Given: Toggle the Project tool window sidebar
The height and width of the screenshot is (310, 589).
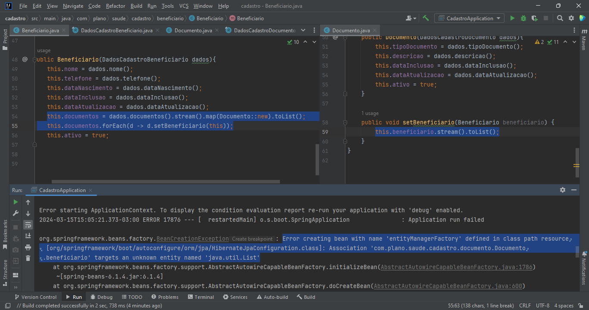Looking at the screenshot, I should tap(5, 40).
